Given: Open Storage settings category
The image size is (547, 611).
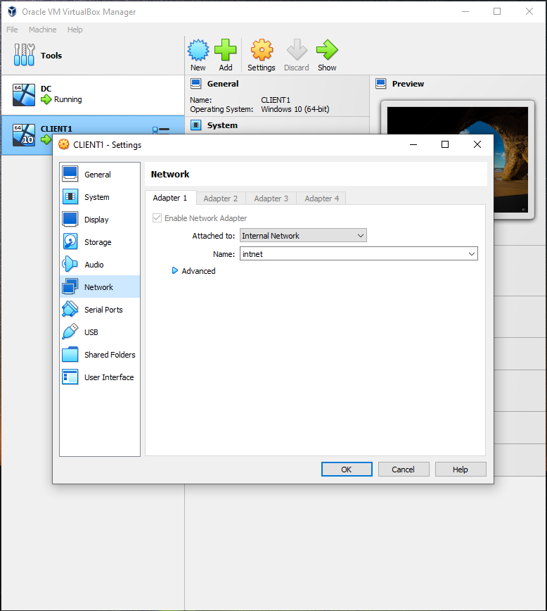Looking at the screenshot, I should pyautogui.click(x=100, y=242).
